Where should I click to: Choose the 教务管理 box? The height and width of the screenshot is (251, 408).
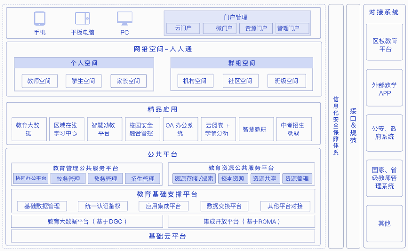click(x=106, y=179)
